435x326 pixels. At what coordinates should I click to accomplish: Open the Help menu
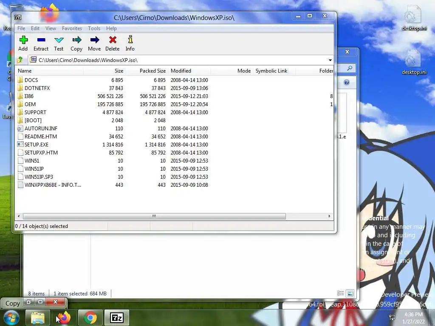[x=111, y=28]
